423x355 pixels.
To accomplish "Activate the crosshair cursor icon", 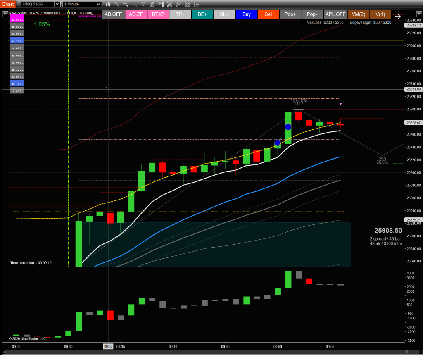I will tap(143, 4).
